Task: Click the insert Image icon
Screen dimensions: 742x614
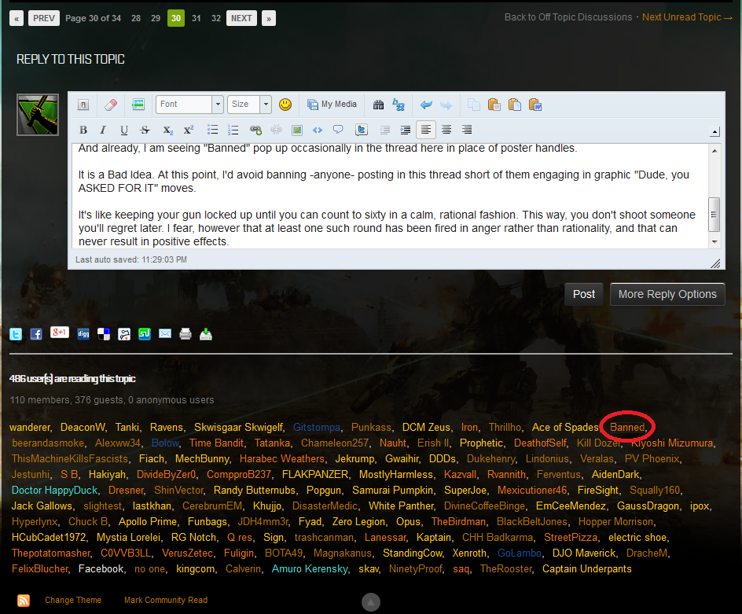Action: (x=296, y=130)
